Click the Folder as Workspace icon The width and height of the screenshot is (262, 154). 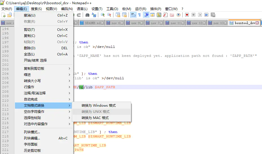coord(172,15)
